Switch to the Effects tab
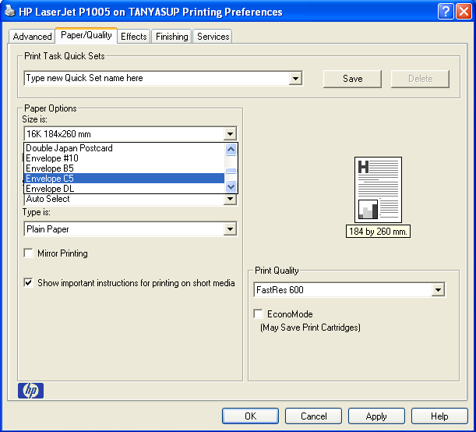The height and width of the screenshot is (432, 476). (x=133, y=37)
